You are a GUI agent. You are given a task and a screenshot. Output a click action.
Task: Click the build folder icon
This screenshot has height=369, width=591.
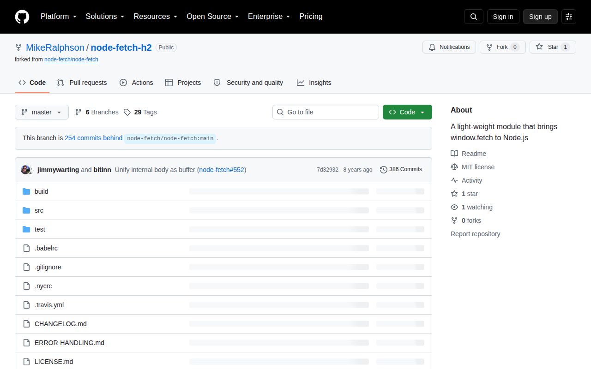click(26, 191)
